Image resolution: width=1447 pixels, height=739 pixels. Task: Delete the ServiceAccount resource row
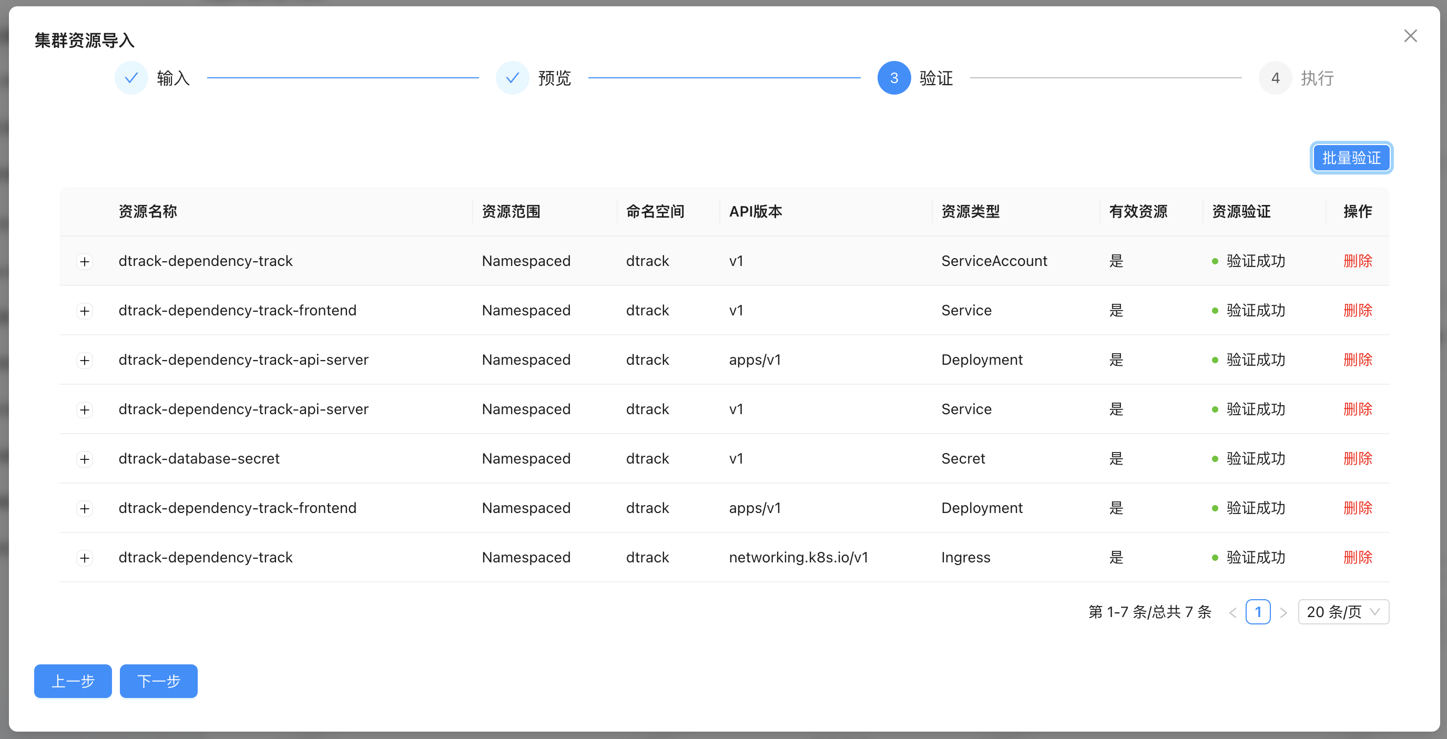pyautogui.click(x=1357, y=261)
